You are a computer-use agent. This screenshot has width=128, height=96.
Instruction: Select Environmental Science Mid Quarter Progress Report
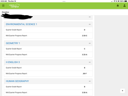[48, 36]
